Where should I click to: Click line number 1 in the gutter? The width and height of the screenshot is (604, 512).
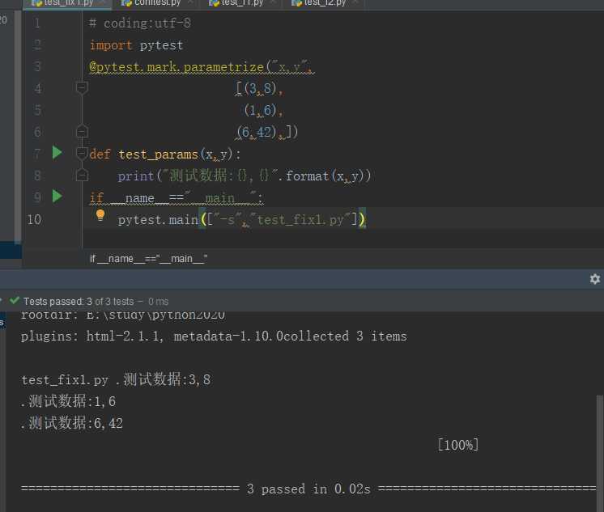click(x=37, y=23)
